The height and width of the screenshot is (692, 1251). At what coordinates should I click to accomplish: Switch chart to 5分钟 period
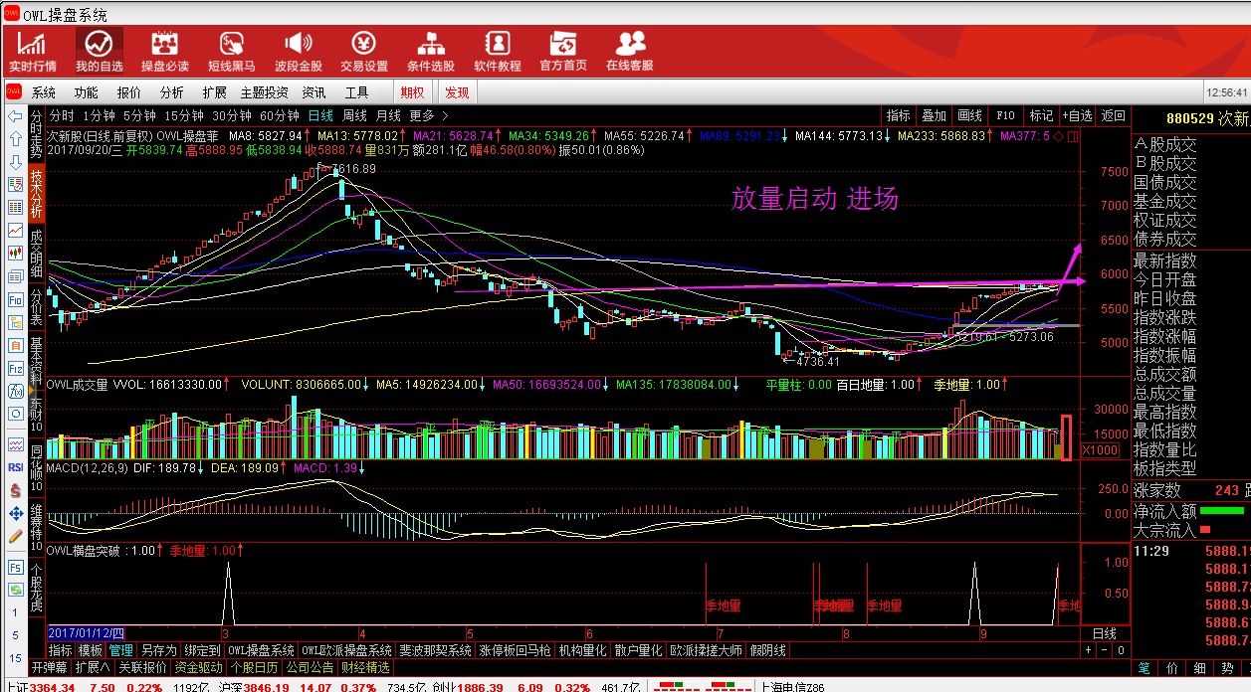[x=141, y=115]
